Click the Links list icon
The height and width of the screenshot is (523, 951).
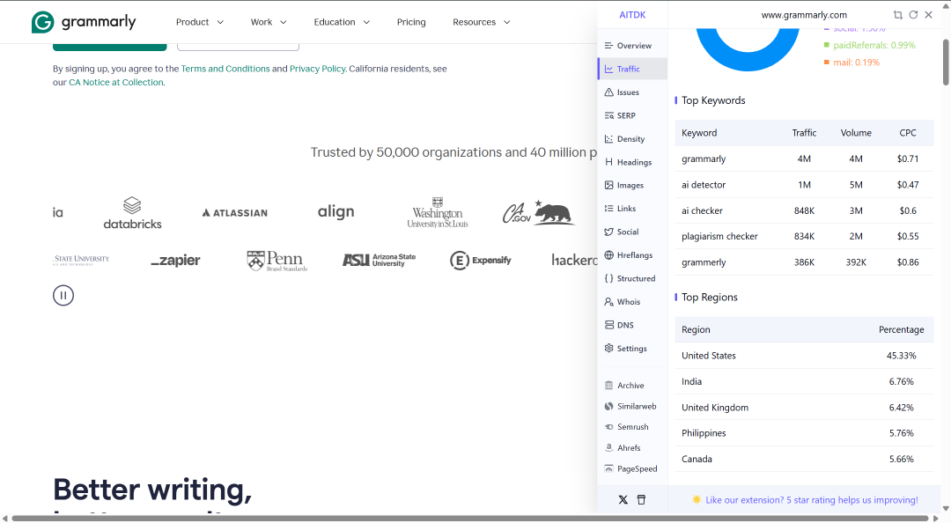(x=609, y=208)
